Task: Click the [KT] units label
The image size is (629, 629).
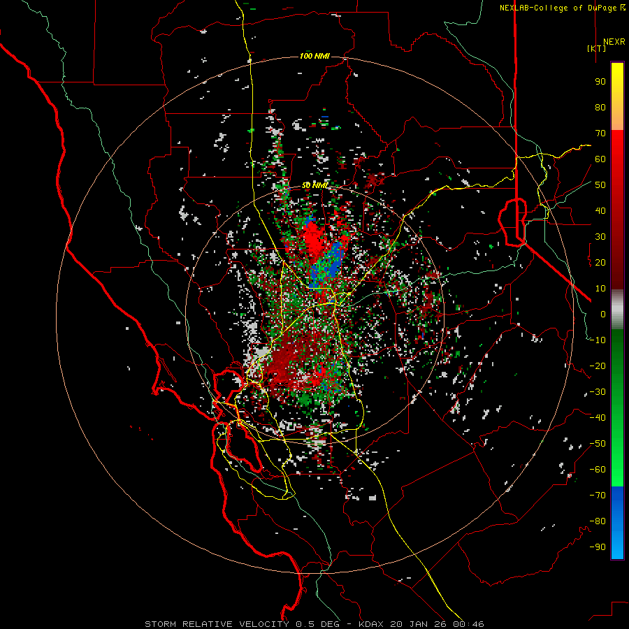Action: (x=597, y=48)
